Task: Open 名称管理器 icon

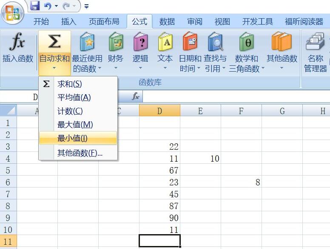Action: click(x=315, y=41)
